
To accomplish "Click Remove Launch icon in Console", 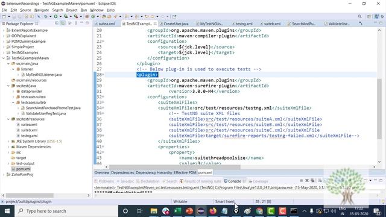I will (307, 181).
